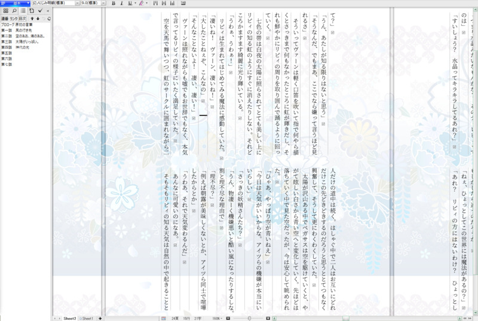This screenshot has width=478, height=321.
Task: Select 第七話 in outline
Action: point(7,65)
